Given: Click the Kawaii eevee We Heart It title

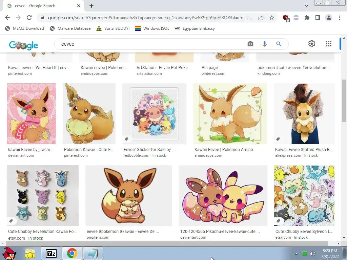Looking at the screenshot, I should (x=39, y=68).
